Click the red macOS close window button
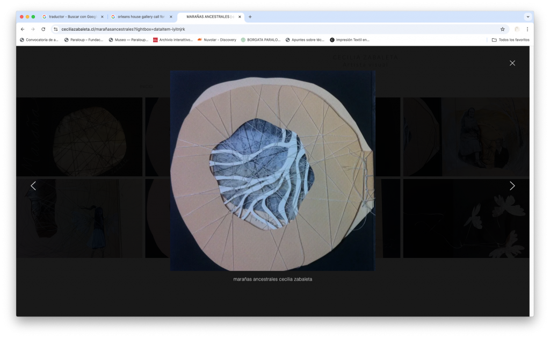The width and height of the screenshot is (550, 338). coord(21,17)
